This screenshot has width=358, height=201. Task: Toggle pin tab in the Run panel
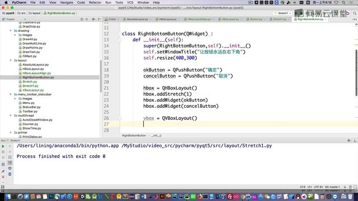pos(3,171)
